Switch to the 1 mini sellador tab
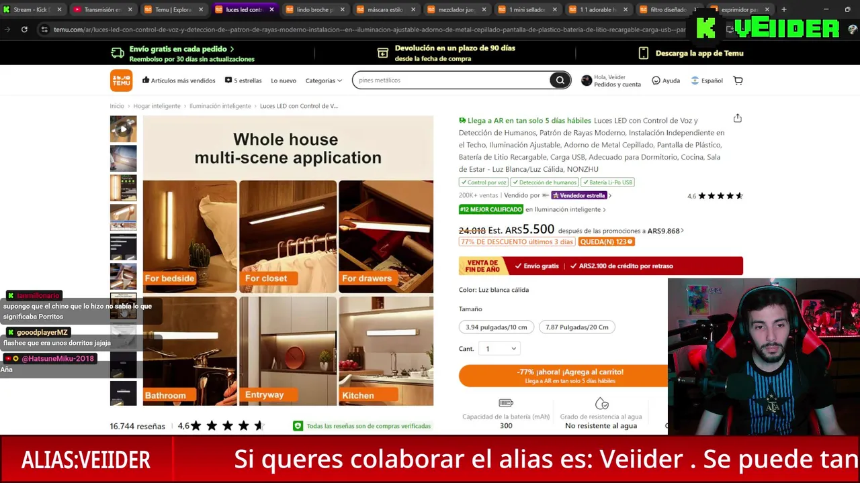The height and width of the screenshot is (483, 860). (526, 9)
